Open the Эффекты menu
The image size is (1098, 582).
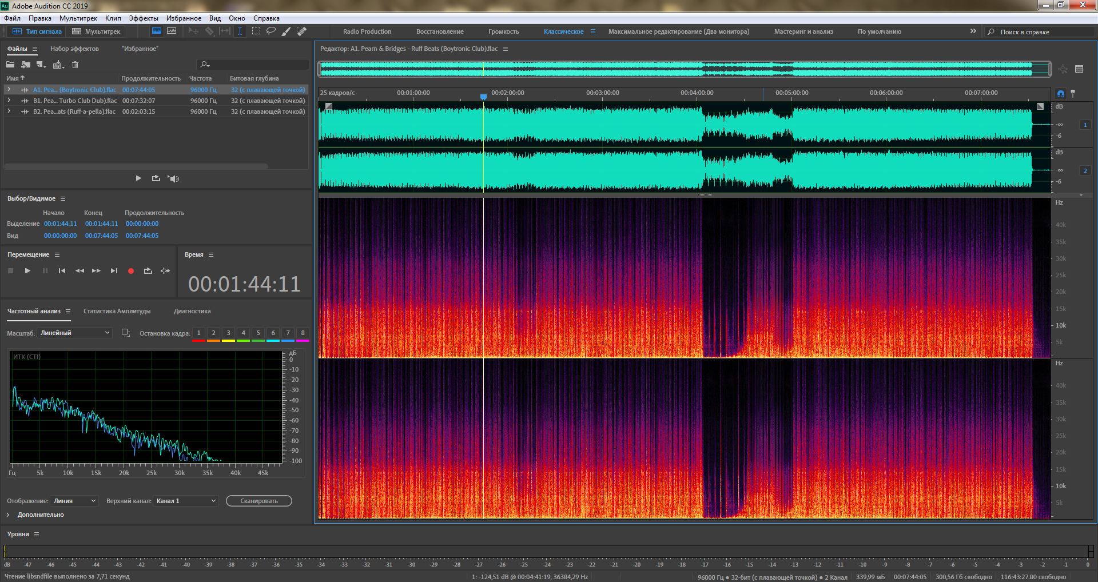tap(143, 18)
